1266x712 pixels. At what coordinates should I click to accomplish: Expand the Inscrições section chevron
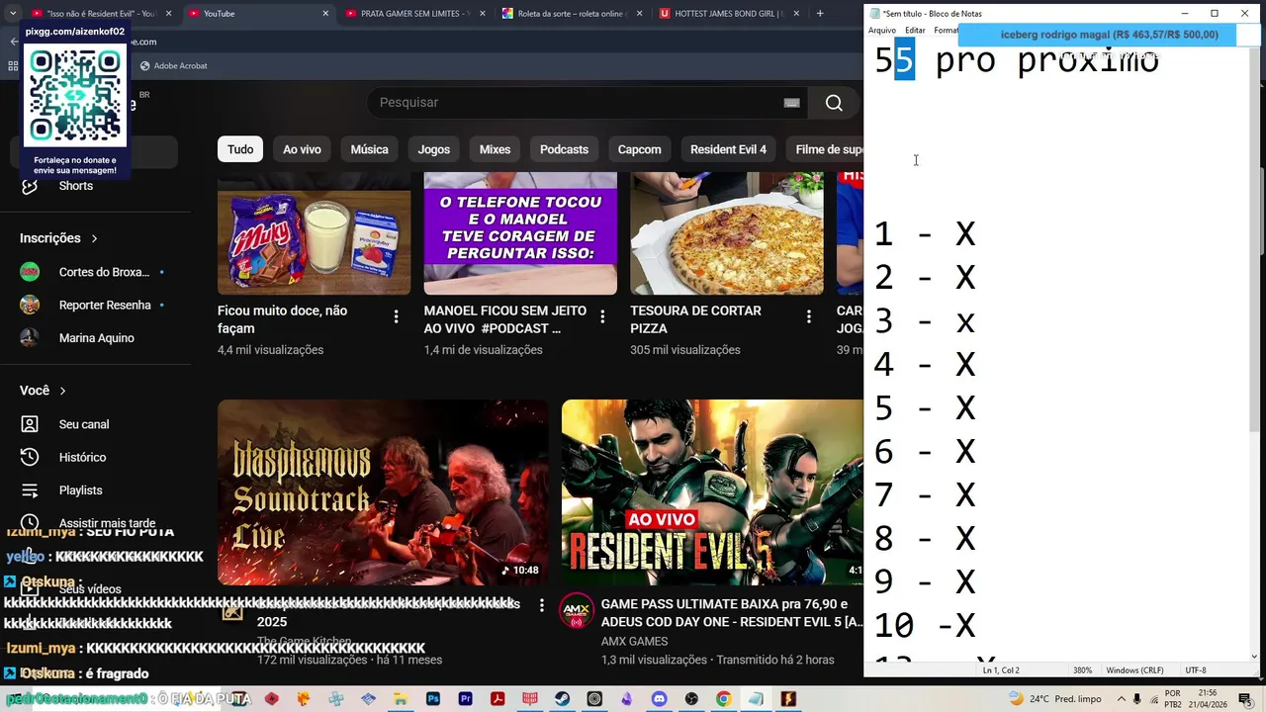(94, 238)
